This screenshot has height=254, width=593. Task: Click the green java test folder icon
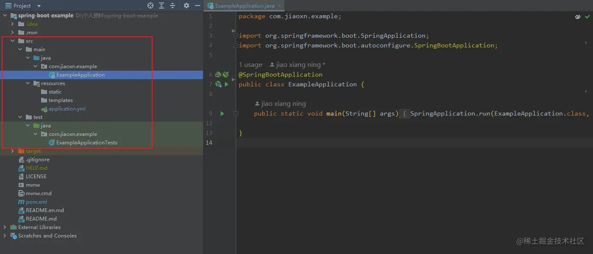36,126
